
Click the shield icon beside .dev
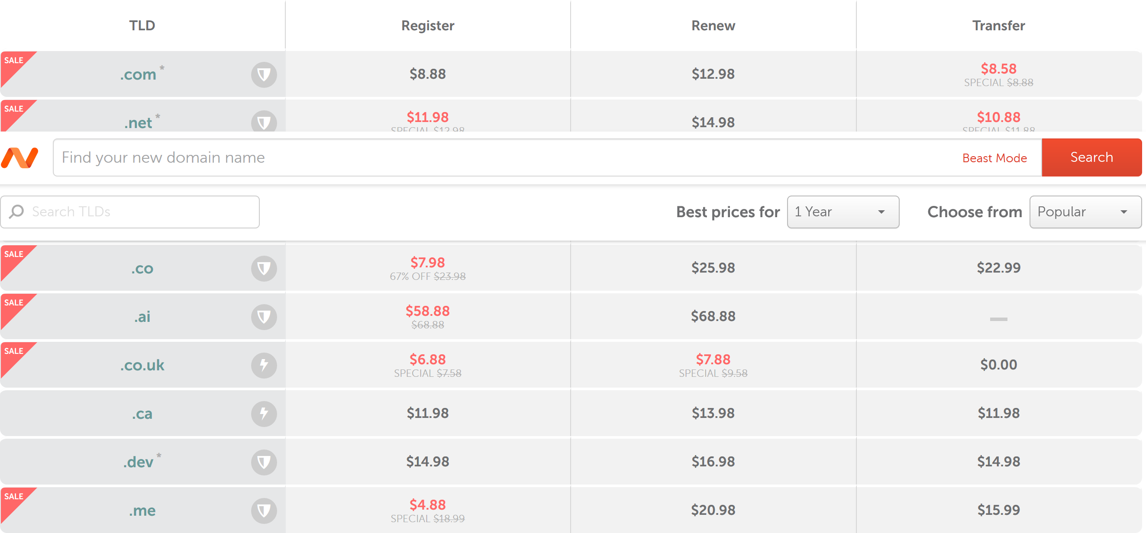[264, 462]
